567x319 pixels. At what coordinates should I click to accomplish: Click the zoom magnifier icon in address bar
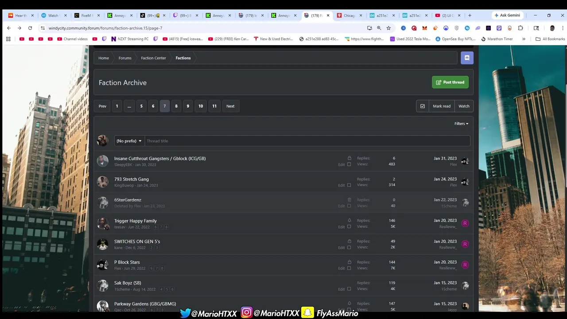(379, 28)
